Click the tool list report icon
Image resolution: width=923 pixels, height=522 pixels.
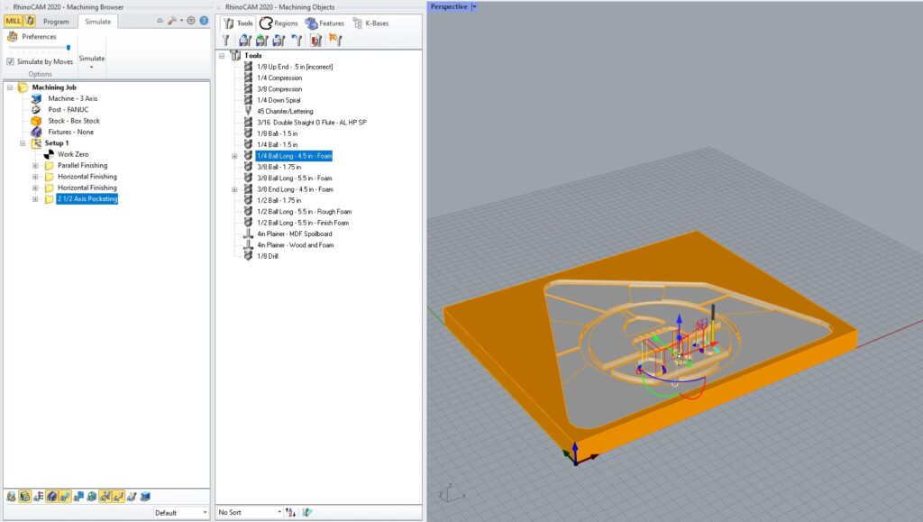coord(316,41)
